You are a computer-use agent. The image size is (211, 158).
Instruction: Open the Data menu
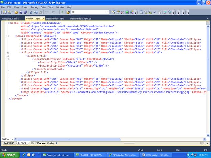pyautogui.click(x=43, y=7)
